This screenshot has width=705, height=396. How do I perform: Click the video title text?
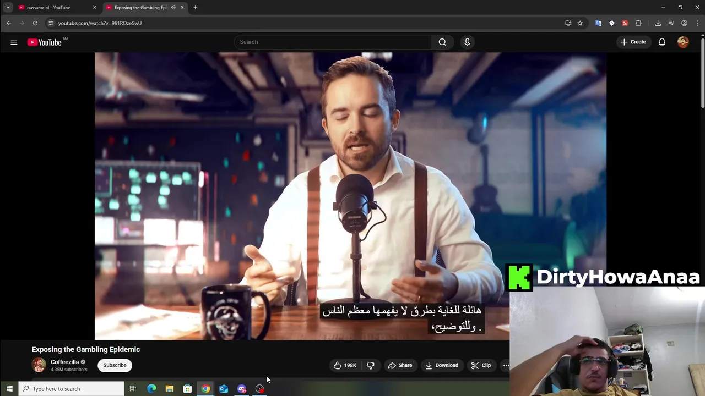86,349
